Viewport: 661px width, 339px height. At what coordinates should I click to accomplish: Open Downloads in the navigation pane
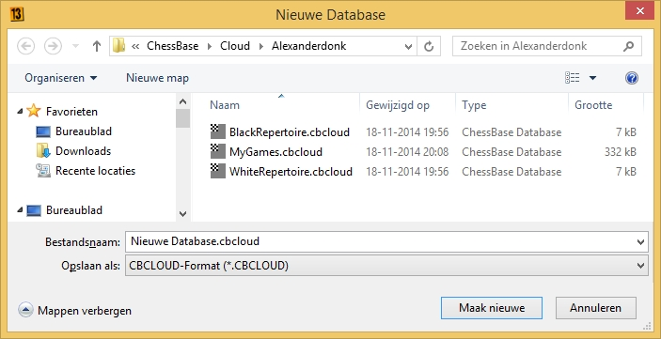[83, 151]
